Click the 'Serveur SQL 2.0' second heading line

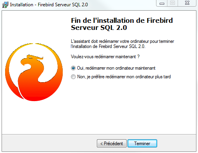tap(99, 28)
